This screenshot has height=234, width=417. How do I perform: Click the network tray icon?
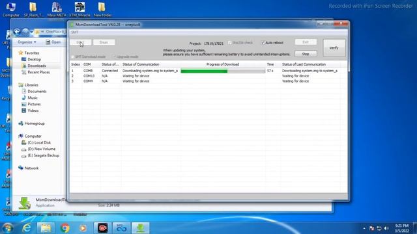[x=379, y=228]
